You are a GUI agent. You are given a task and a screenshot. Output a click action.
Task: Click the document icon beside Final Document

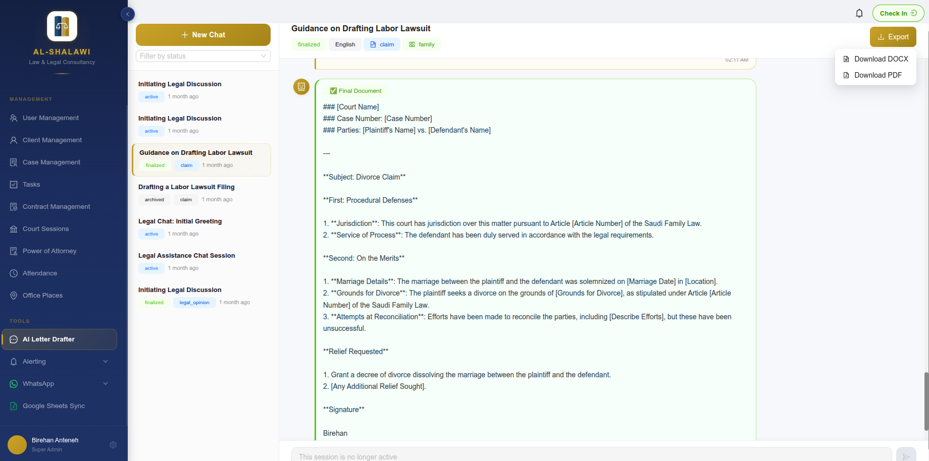301,87
